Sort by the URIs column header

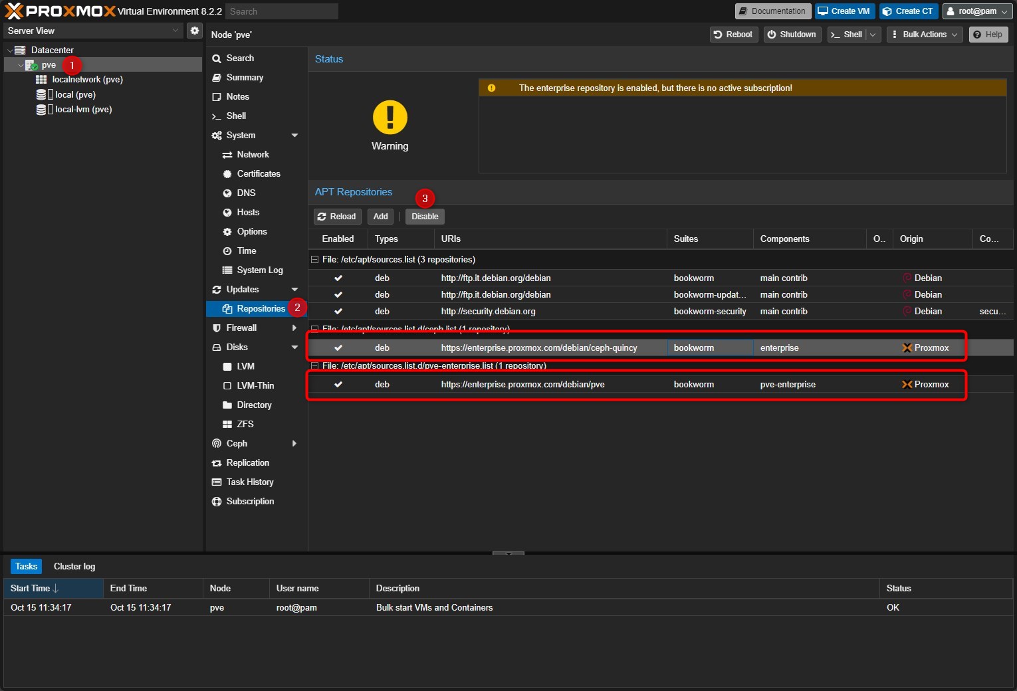pyautogui.click(x=550, y=239)
